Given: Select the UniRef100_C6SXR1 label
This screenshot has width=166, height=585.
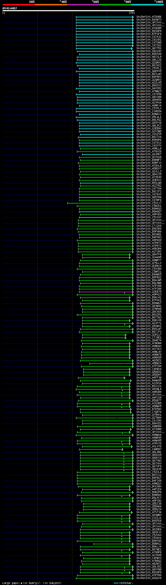Looking at the screenshot, I should pyautogui.click(x=149, y=40).
